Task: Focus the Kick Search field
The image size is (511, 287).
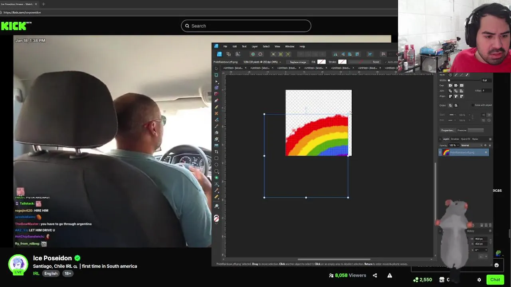Action: click(246, 26)
